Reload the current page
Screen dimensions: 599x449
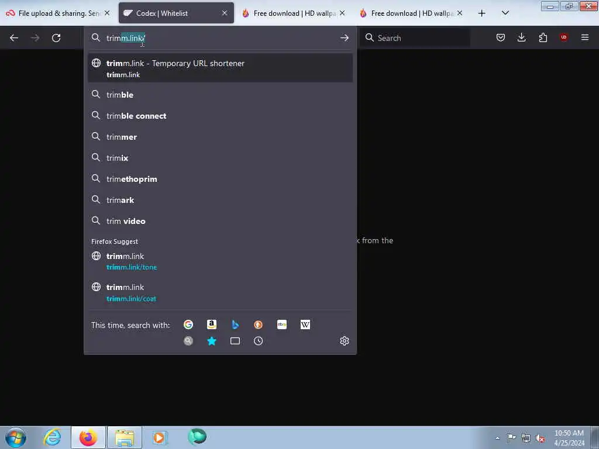click(x=56, y=38)
